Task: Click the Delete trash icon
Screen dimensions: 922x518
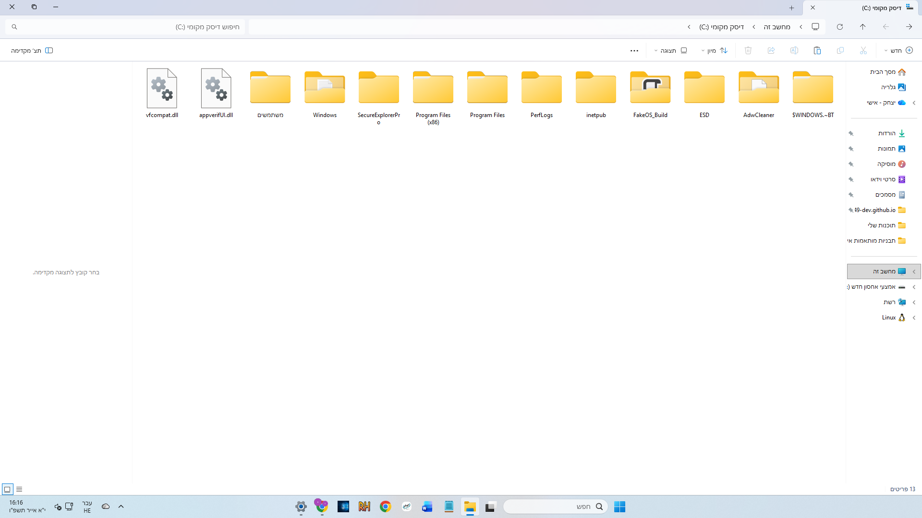Action: (x=748, y=50)
